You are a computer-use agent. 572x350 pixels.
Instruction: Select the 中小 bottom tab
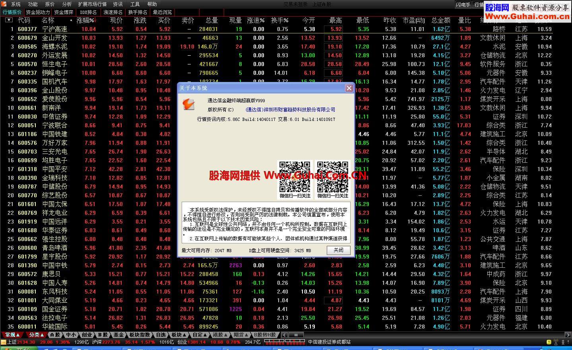coord(71,335)
